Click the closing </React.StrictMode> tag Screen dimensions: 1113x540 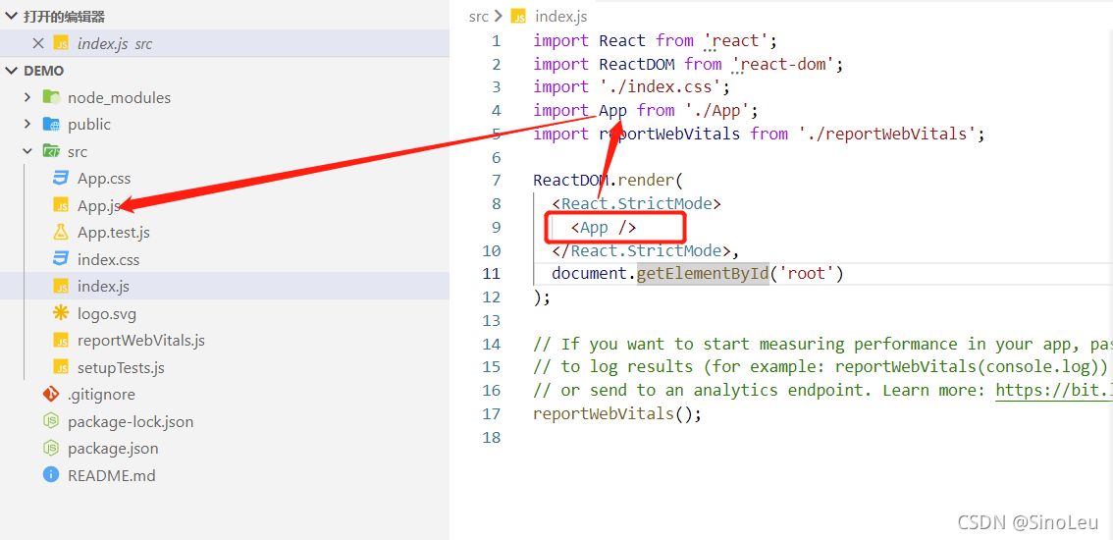pyautogui.click(x=641, y=250)
